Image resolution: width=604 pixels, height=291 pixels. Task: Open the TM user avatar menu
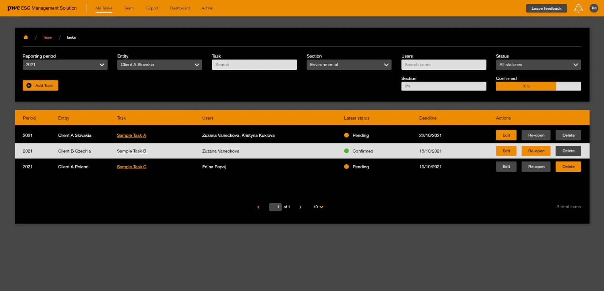pyautogui.click(x=594, y=8)
